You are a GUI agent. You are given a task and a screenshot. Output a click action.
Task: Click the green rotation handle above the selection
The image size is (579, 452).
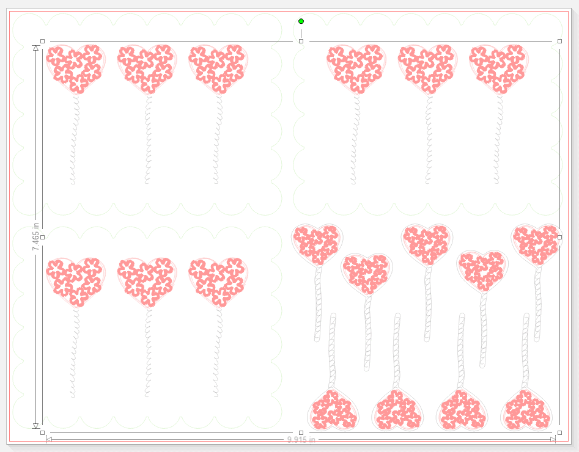(301, 21)
